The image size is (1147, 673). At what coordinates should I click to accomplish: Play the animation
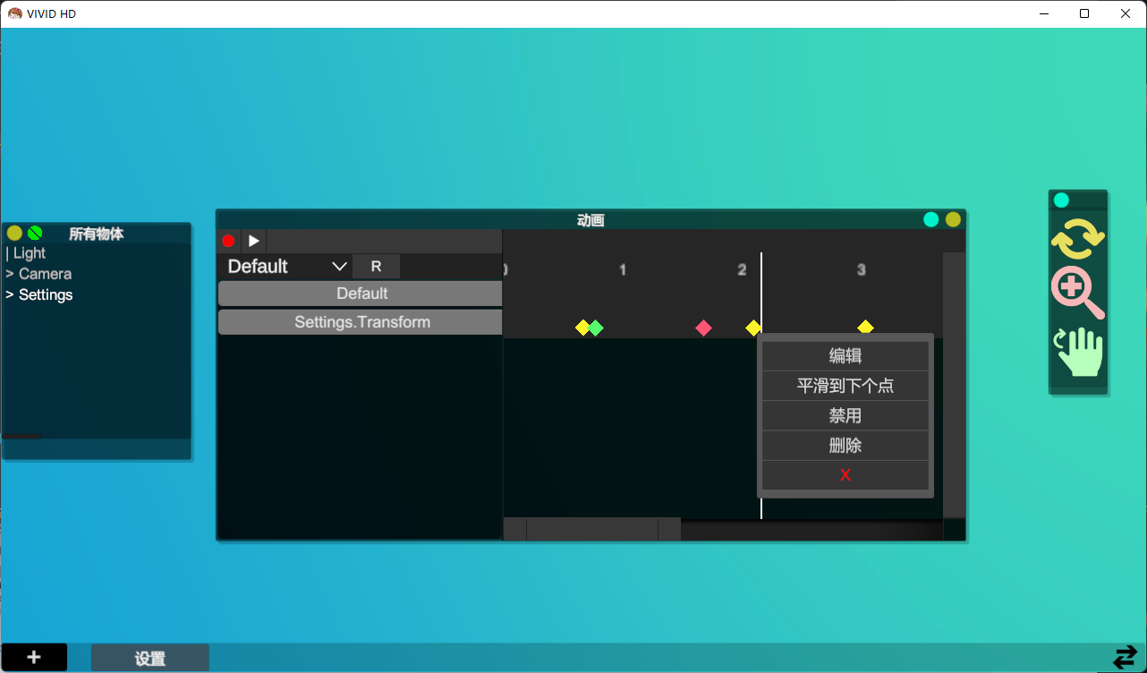254,241
